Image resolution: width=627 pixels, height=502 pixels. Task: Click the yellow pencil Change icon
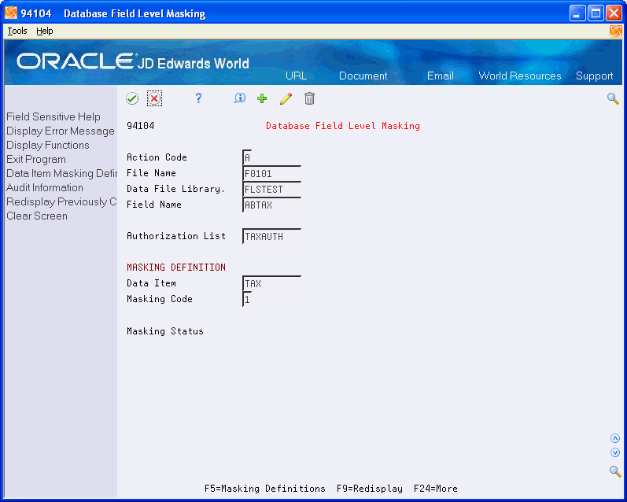click(x=286, y=98)
